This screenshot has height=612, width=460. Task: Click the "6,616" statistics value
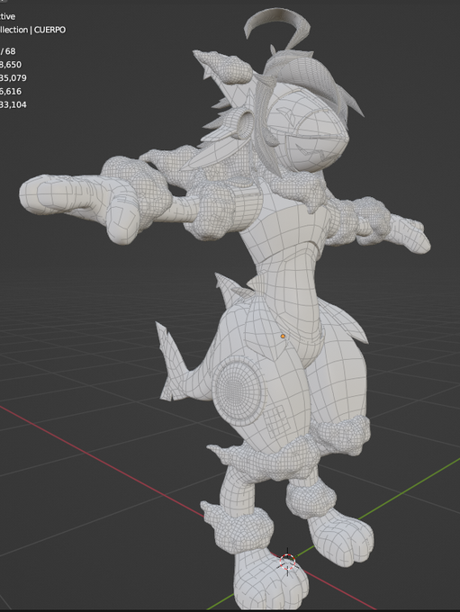pos(11,91)
